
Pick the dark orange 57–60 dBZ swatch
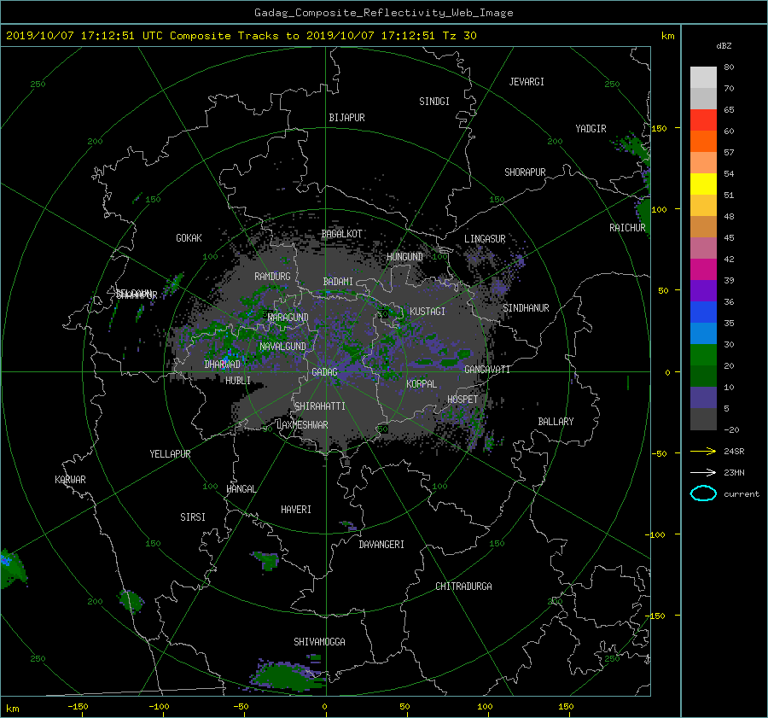point(703,142)
